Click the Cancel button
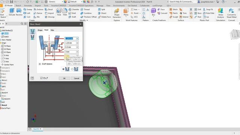The height and width of the screenshot is (135, 240). 76,78
